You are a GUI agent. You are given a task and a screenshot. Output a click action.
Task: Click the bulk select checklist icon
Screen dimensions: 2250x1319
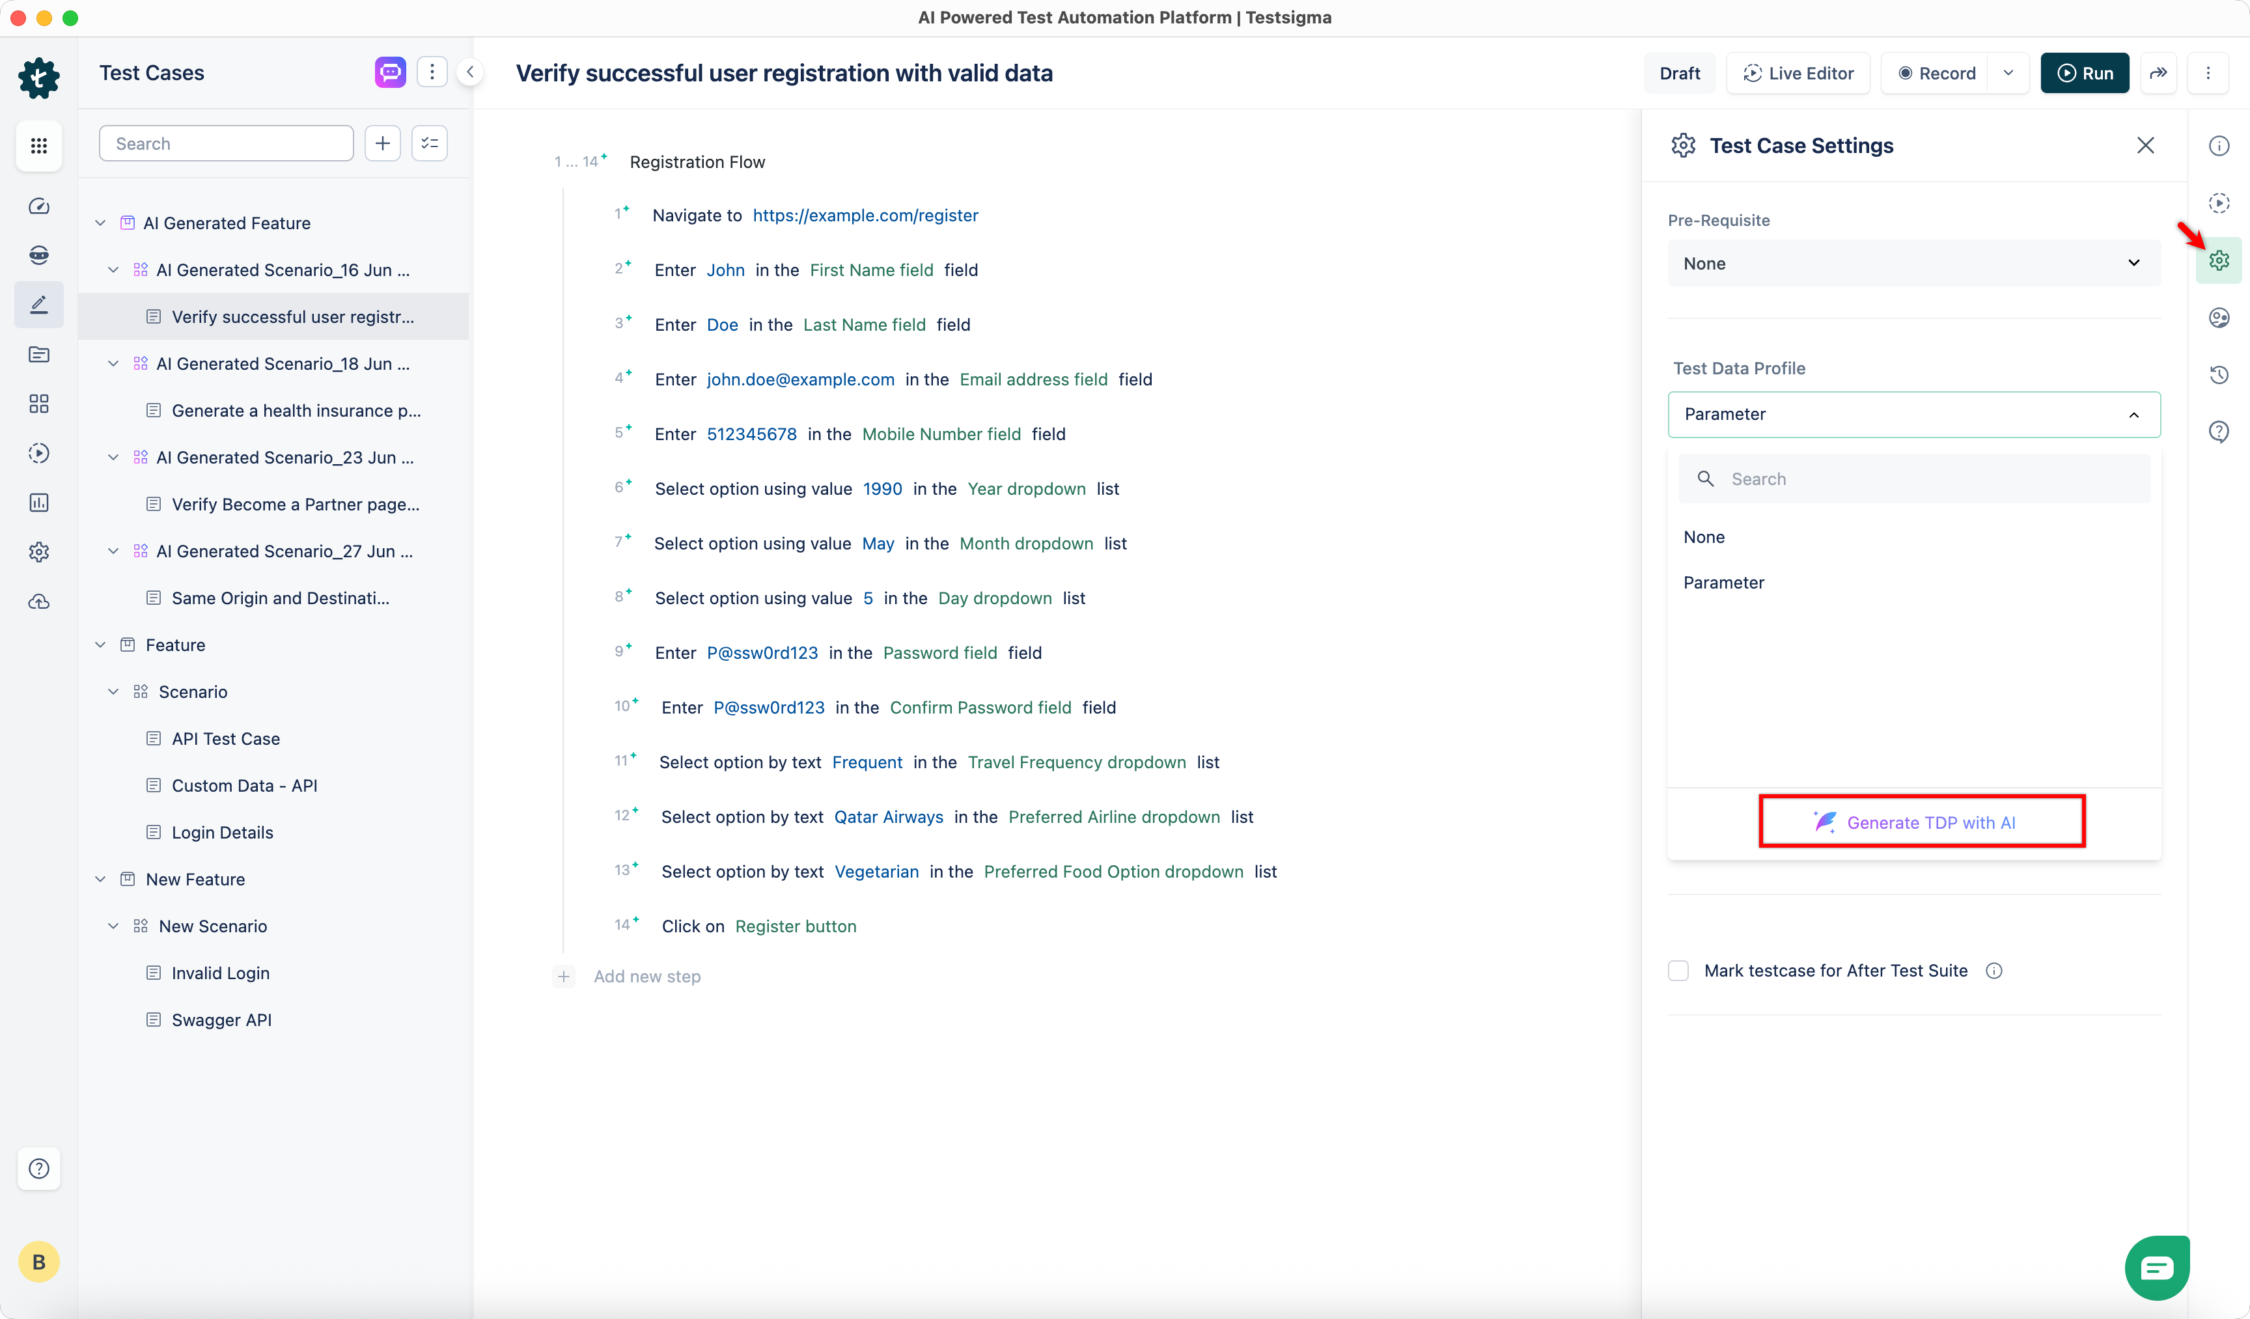[x=430, y=144]
